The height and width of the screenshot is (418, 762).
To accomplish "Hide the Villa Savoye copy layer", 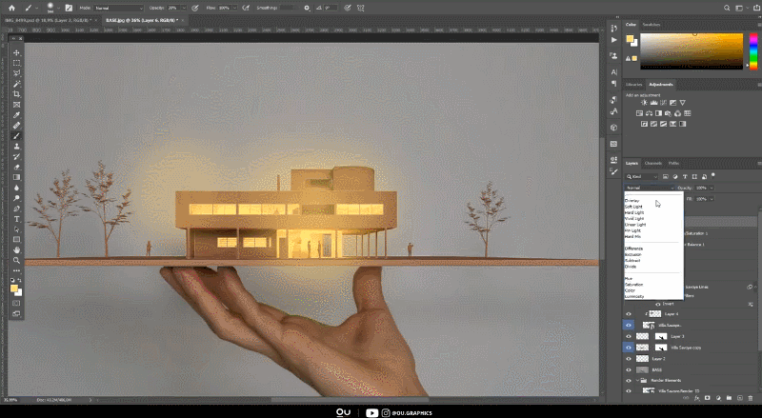I will 628,348.
